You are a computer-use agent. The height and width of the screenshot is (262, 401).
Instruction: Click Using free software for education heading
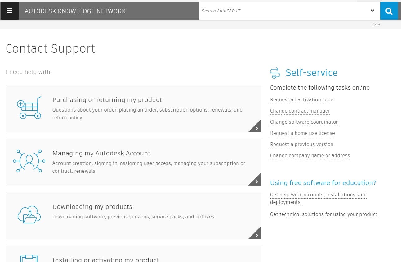click(323, 183)
